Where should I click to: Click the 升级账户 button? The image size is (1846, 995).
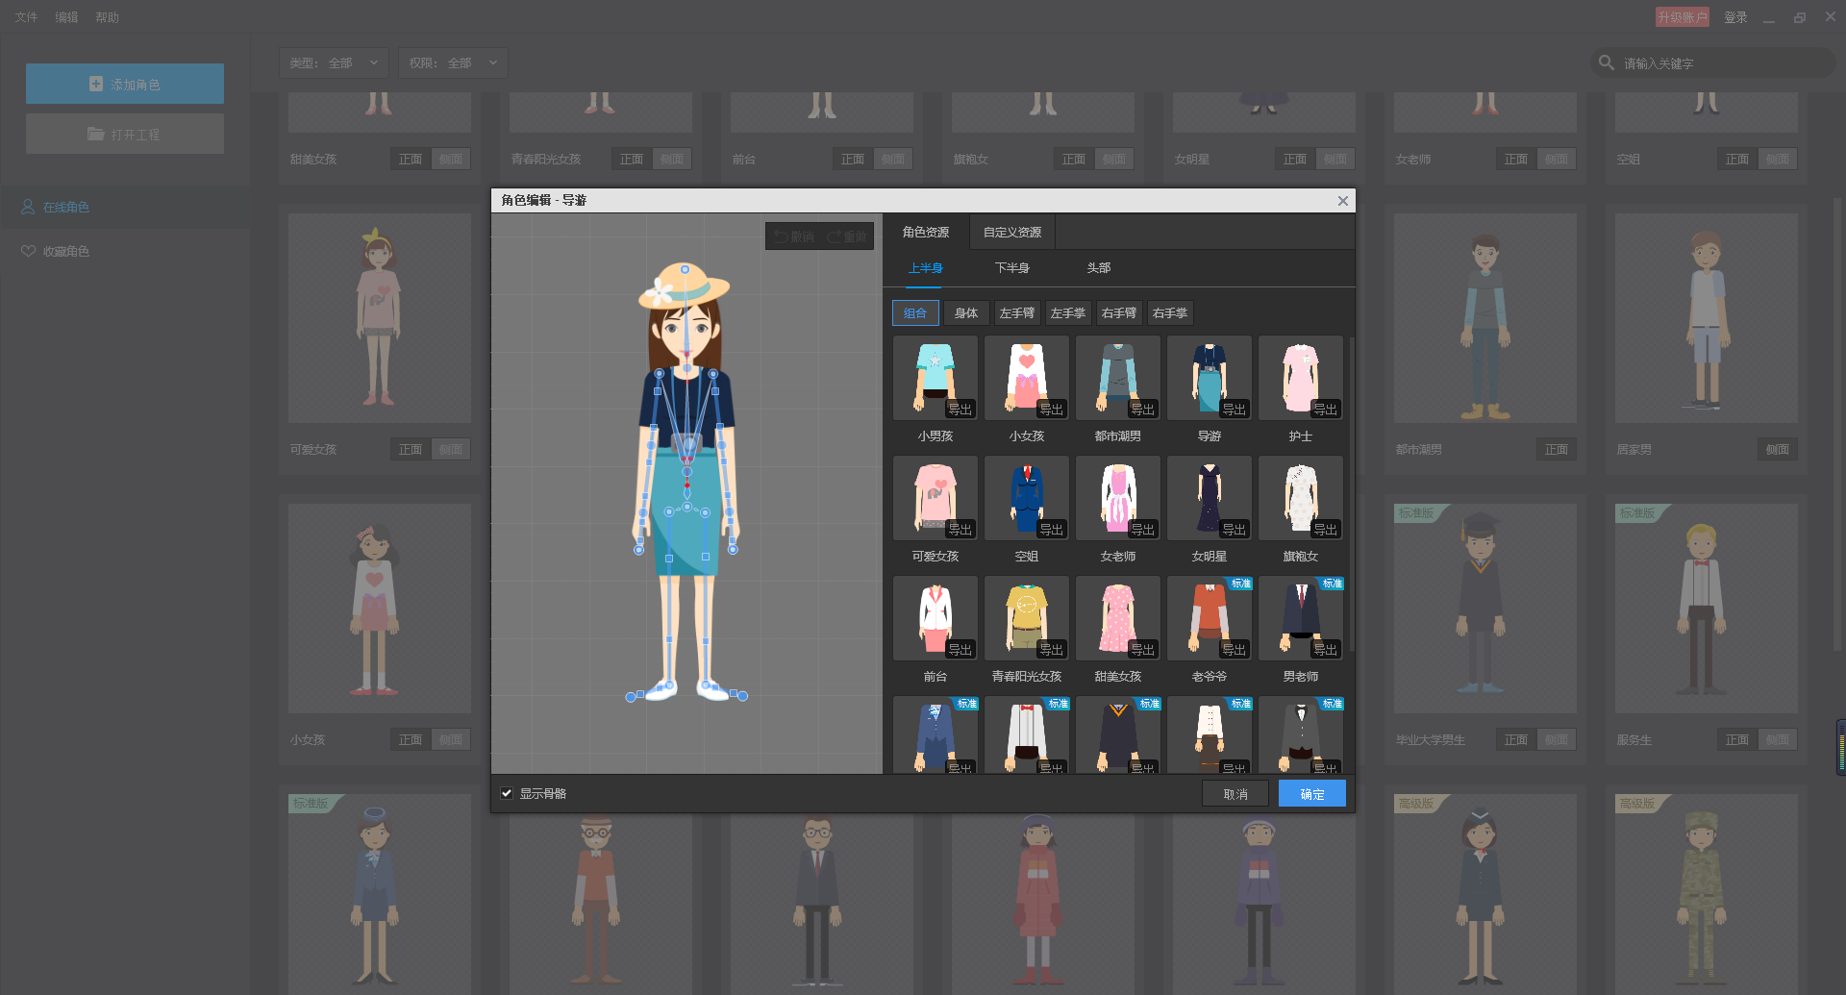(x=1683, y=17)
